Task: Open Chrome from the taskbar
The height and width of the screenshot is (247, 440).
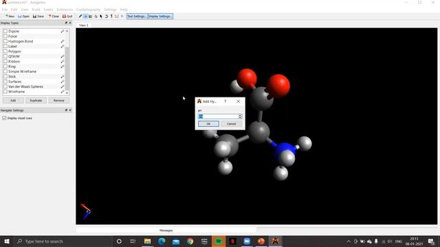Action: point(190,241)
